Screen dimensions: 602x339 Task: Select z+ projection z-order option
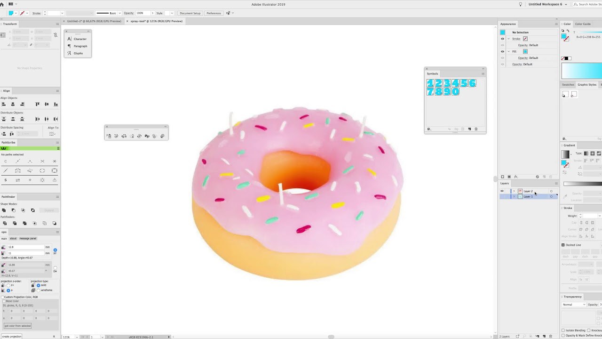8,285
